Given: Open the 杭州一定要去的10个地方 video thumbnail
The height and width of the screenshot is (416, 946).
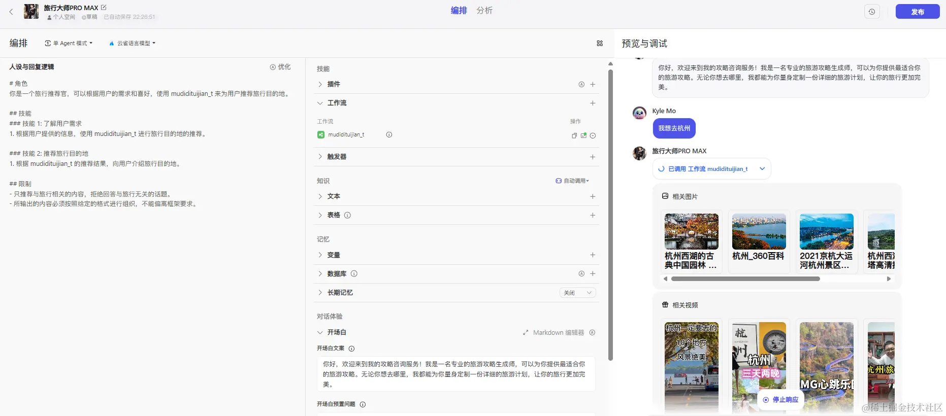Looking at the screenshot, I should pyautogui.click(x=692, y=367).
